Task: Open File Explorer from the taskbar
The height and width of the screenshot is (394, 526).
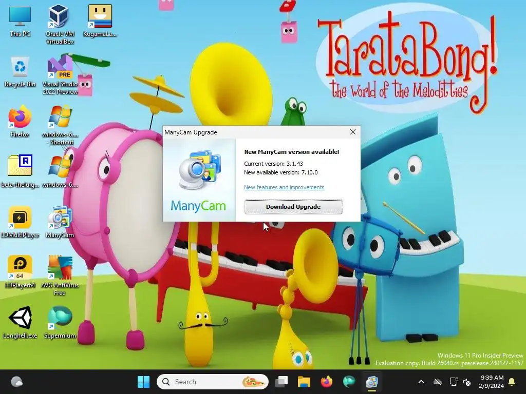Action: [304, 382]
